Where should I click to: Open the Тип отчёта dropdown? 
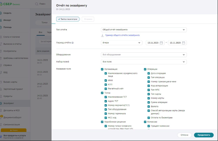(x=144, y=30)
